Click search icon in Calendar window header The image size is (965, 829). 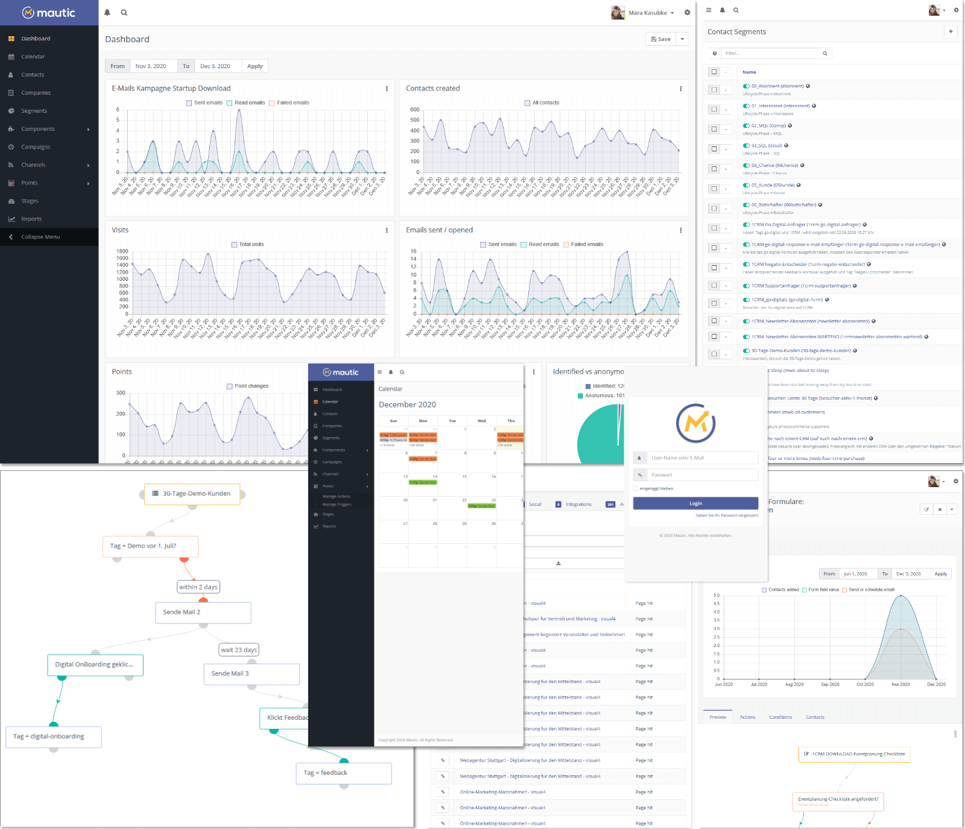[402, 372]
